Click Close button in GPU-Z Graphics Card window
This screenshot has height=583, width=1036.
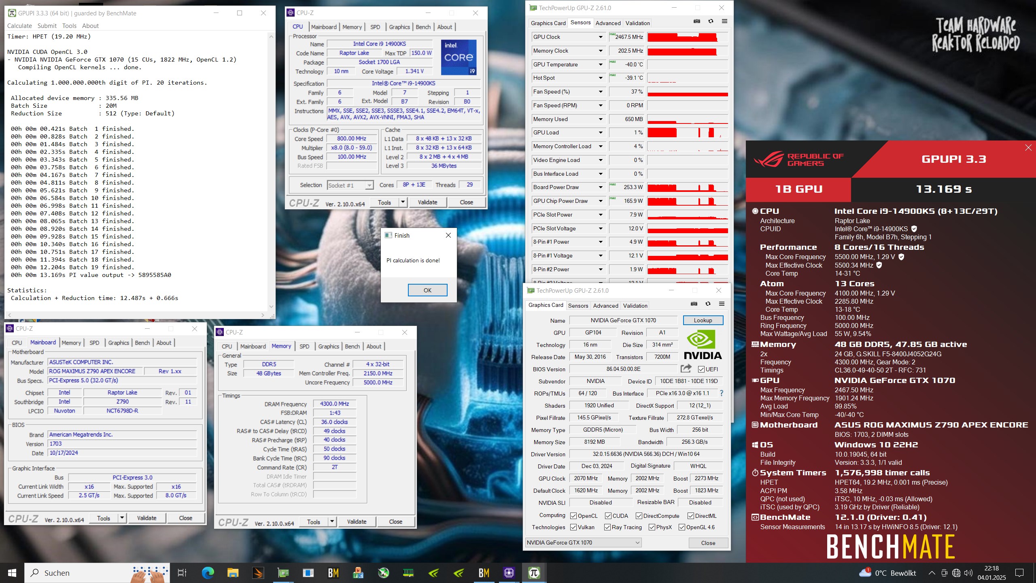point(708,543)
